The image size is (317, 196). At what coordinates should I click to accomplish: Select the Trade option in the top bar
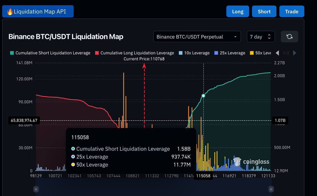click(x=292, y=11)
